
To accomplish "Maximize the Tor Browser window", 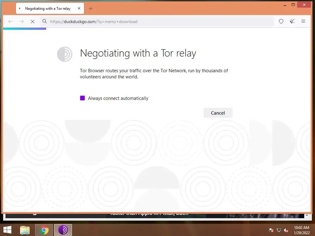I will tap(293, 5).
